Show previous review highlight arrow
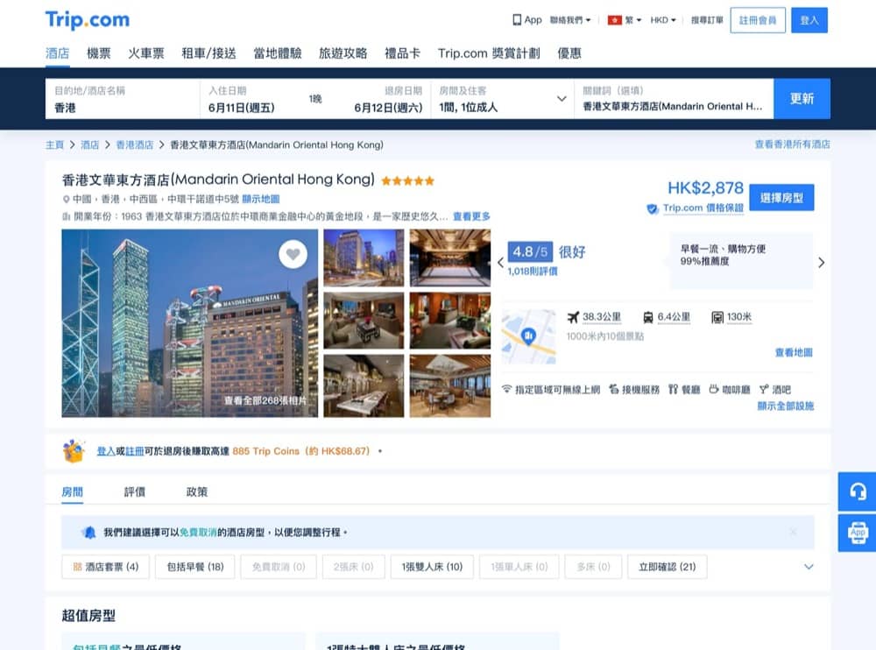 (500, 262)
